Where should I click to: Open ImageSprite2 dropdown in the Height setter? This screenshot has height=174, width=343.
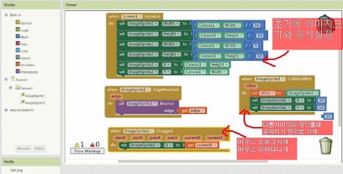pyautogui.click(x=143, y=54)
